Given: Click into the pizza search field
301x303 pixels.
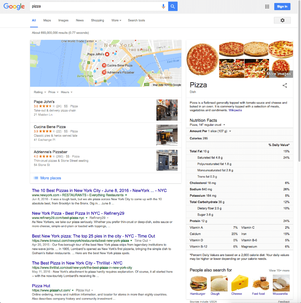Looking at the screenshot, I should click(x=95, y=6).
